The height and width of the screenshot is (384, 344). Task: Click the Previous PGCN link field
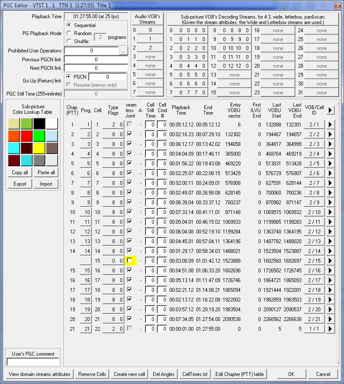click(96, 60)
